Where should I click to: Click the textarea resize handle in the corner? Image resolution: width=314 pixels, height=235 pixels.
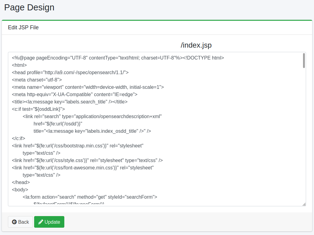click(x=304, y=204)
